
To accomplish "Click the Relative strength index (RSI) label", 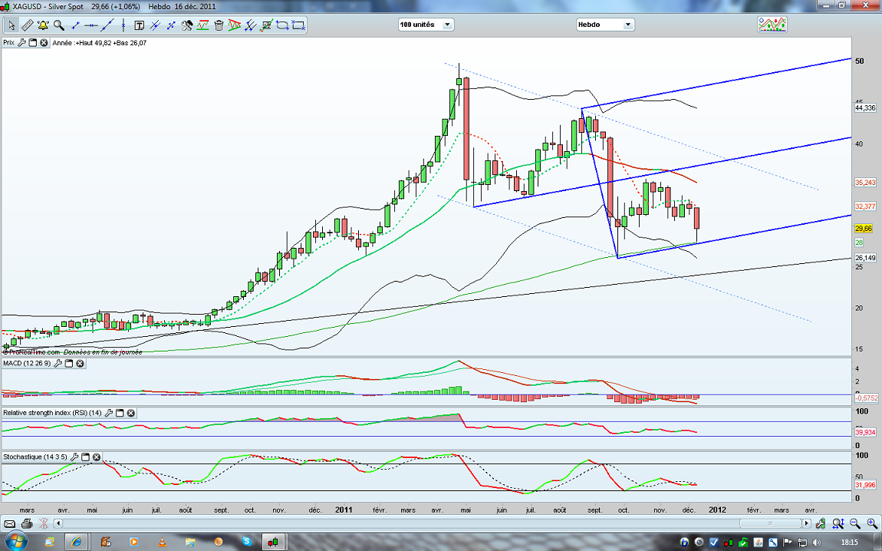I will [52, 413].
